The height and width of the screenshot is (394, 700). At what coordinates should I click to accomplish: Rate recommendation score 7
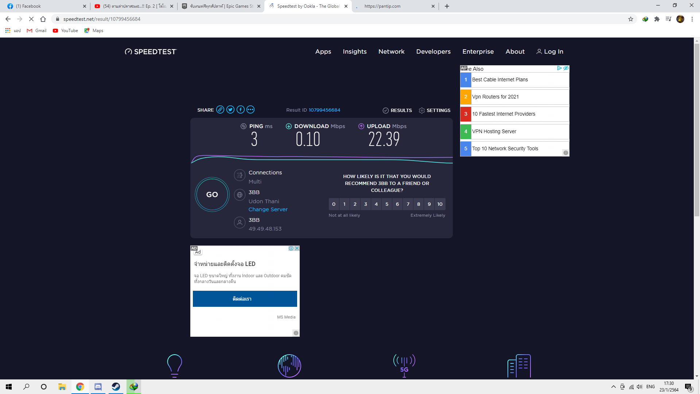[408, 204]
